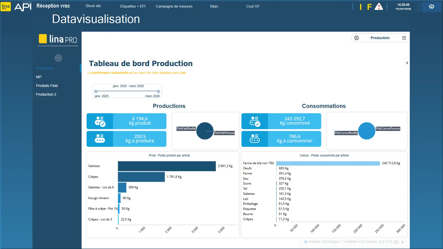Viewport: 443px width, 249px height.
Task: Click the next arrow beside zoom controls
Action: tap(403, 242)
